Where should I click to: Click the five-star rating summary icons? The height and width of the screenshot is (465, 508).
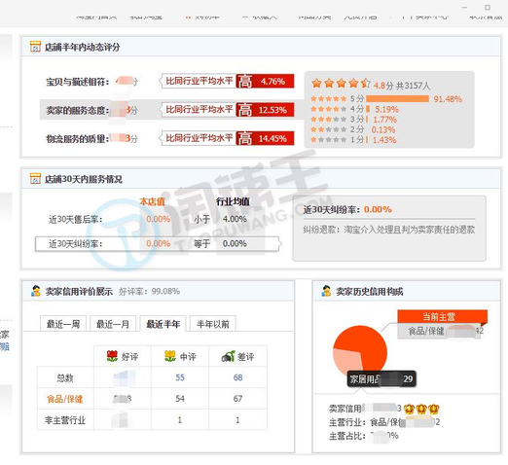coord(340,84)
